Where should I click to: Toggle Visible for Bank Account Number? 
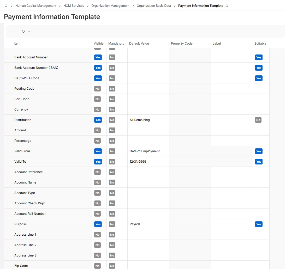click(x=98, y=57)
